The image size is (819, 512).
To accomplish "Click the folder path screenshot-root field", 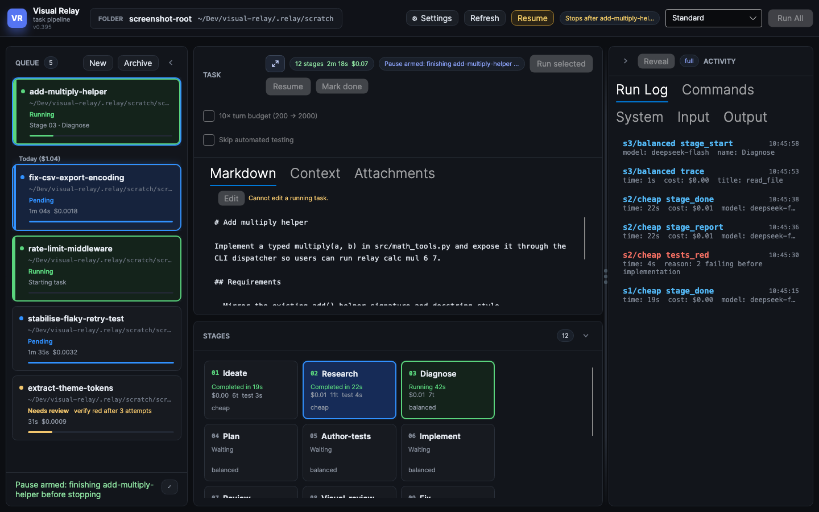I will 216,19.
